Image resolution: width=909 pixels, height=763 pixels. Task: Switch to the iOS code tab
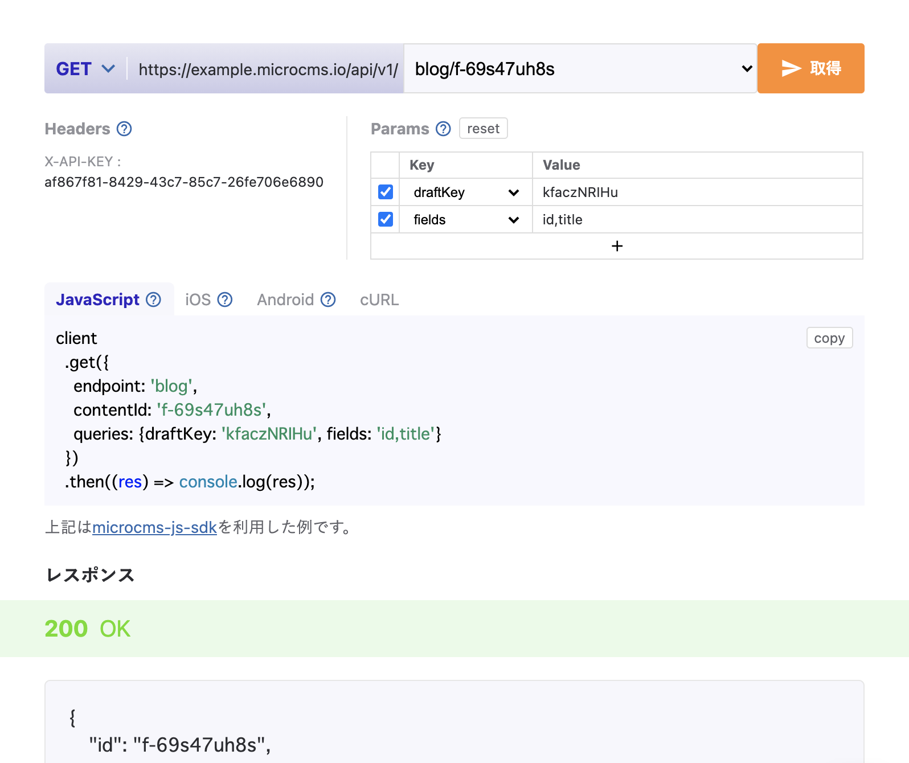198,300
